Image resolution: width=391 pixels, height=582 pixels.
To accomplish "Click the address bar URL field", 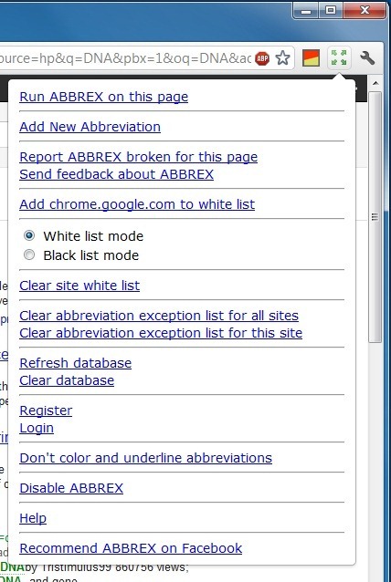I will [x=126, y=58].
